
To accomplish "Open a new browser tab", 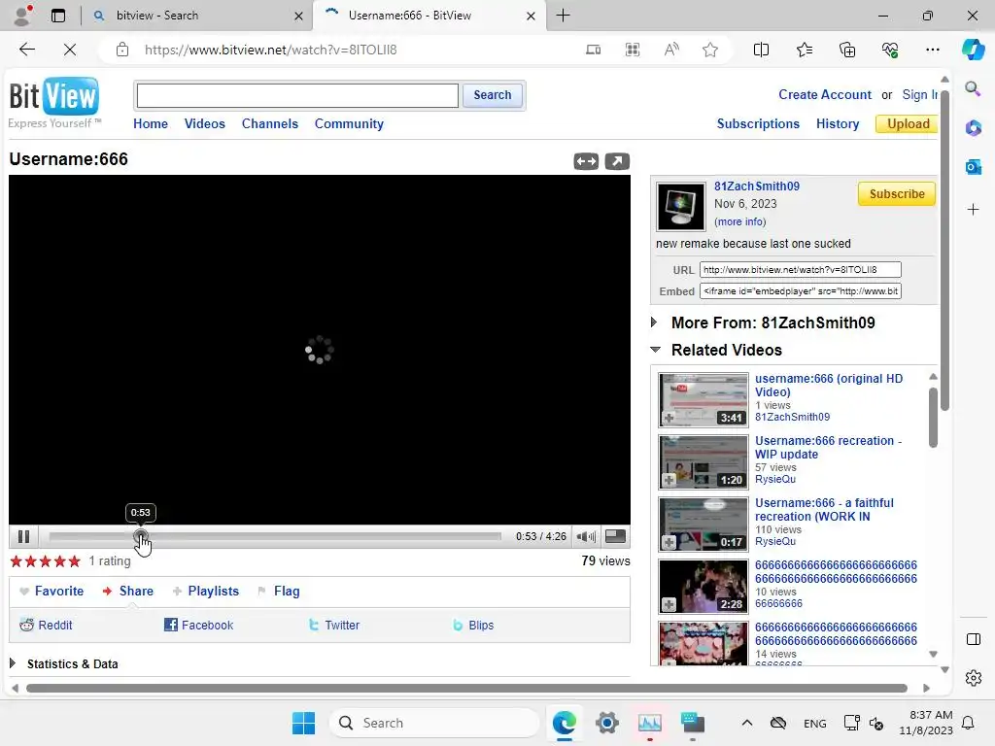I will coord(563,16).
